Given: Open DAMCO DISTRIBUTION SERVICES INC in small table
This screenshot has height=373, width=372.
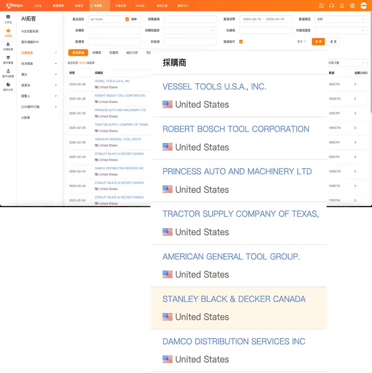Looking at the screenshot, I should [119, 168].
